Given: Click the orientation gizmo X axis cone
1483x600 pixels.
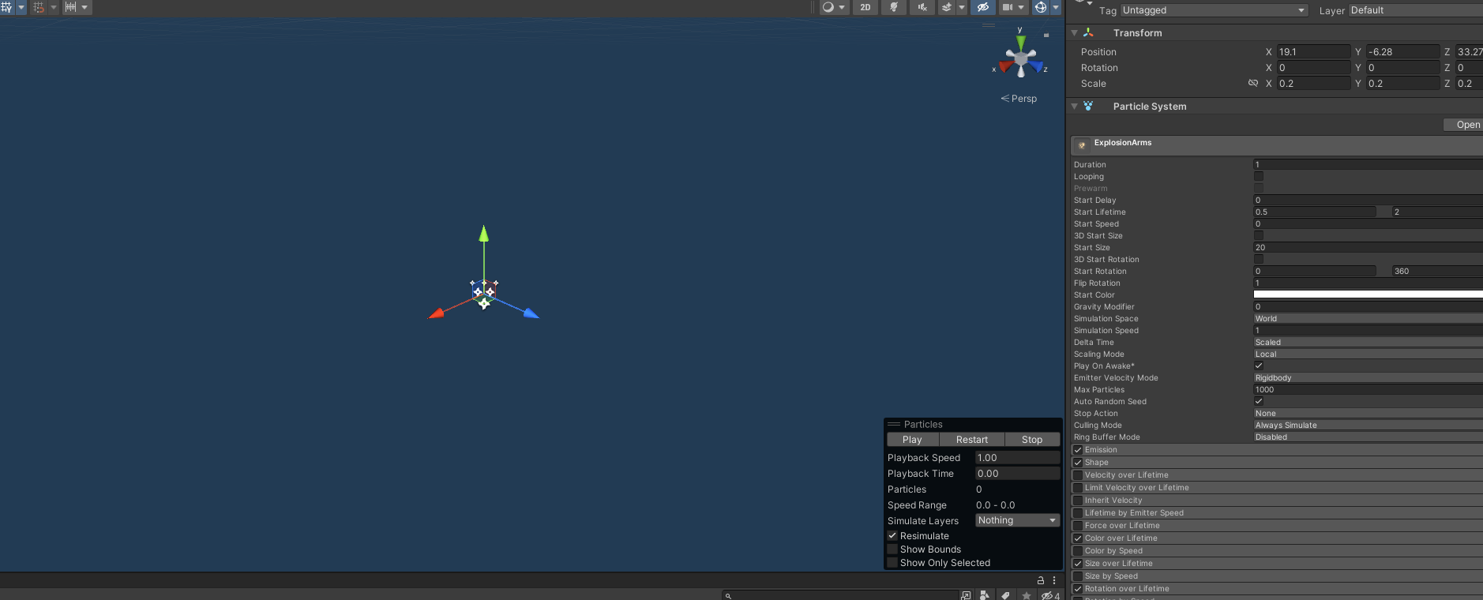Looking at the screenshot, I should click(x=1005, y=66).
